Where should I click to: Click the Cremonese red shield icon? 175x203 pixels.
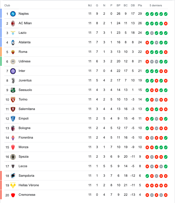tap(13, 195)
